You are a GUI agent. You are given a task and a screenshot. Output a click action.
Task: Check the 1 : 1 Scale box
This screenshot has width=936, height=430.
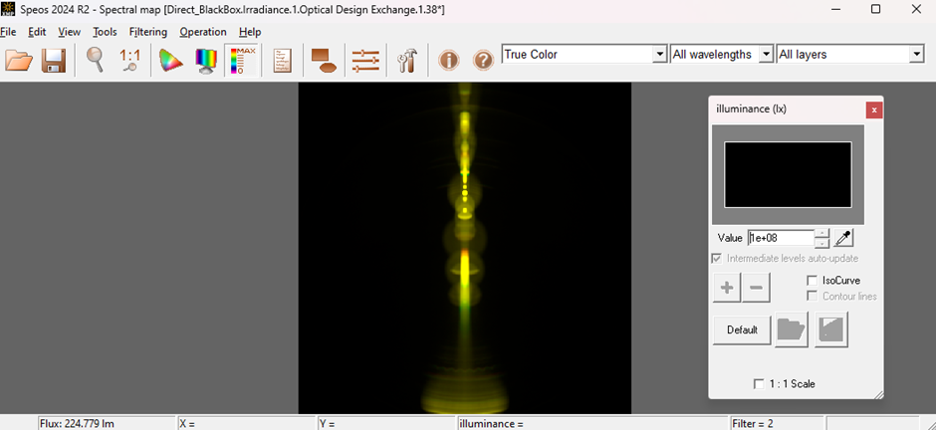tap(759, 384)
